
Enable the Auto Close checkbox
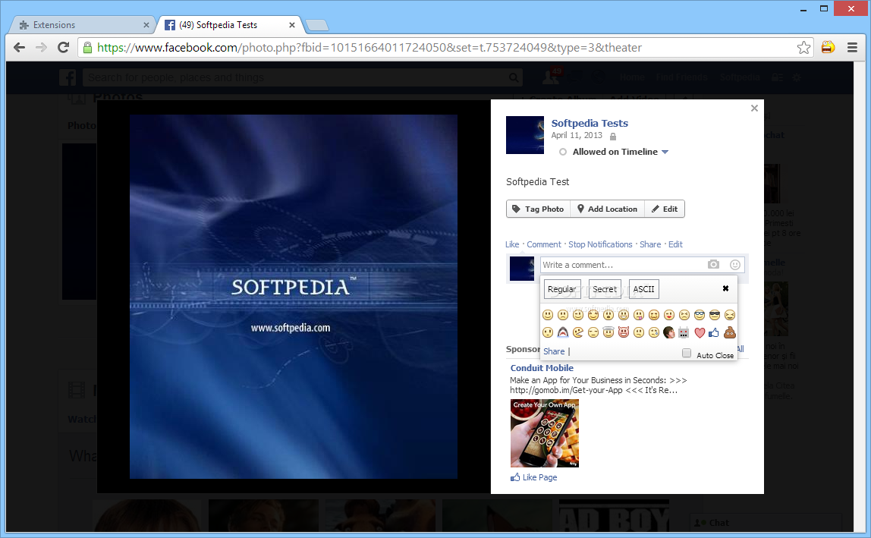pos(687,354)
